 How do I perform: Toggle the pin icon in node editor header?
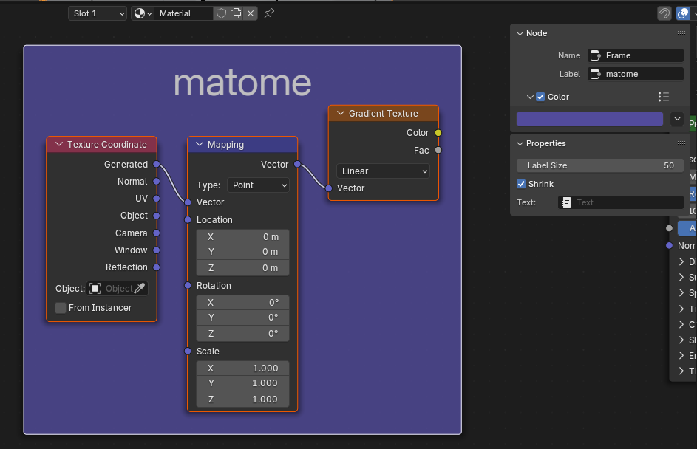point(269,13)
